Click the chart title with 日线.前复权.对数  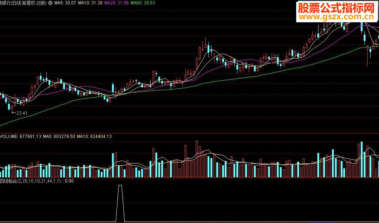tap(23, 3)
